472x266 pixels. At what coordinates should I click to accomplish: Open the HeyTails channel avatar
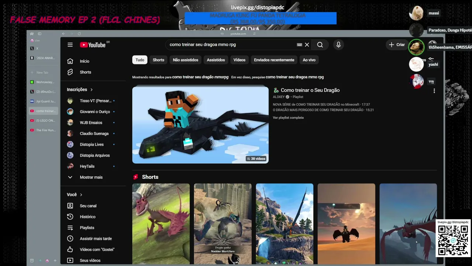[70, 166]
